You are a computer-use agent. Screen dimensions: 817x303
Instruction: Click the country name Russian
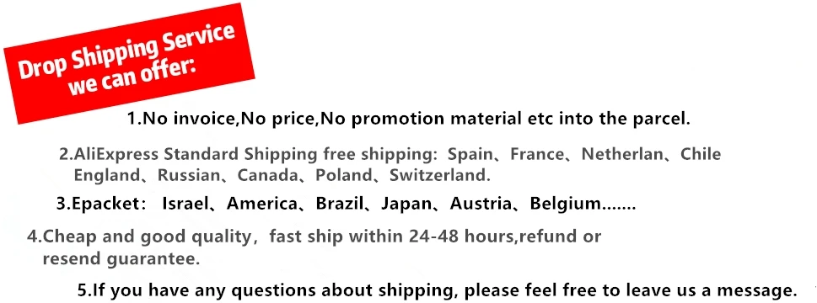pos(189,175)
